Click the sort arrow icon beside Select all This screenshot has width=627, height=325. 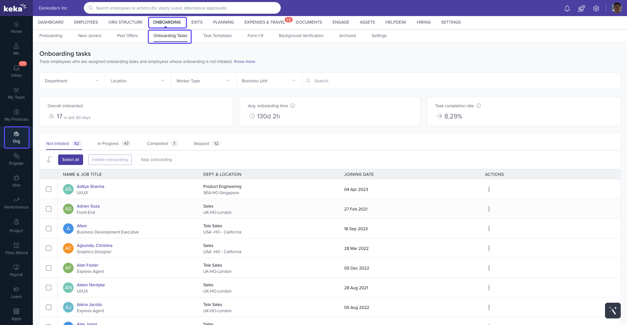point(49,160)
